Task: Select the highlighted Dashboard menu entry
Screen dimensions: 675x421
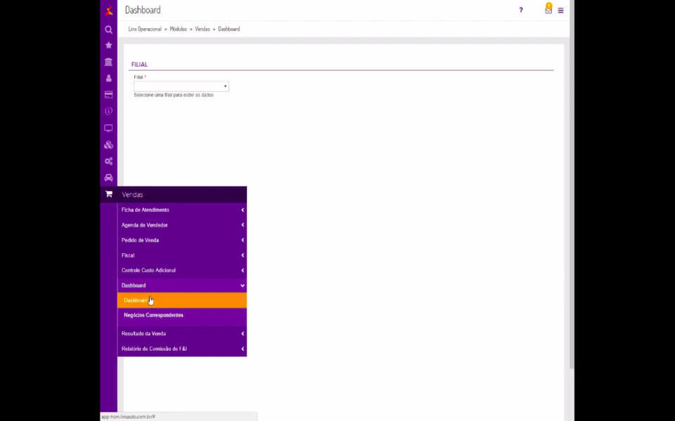Action: (182, 300)
